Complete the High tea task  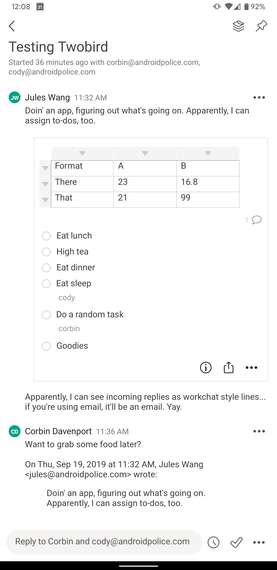tap(46, 252)
